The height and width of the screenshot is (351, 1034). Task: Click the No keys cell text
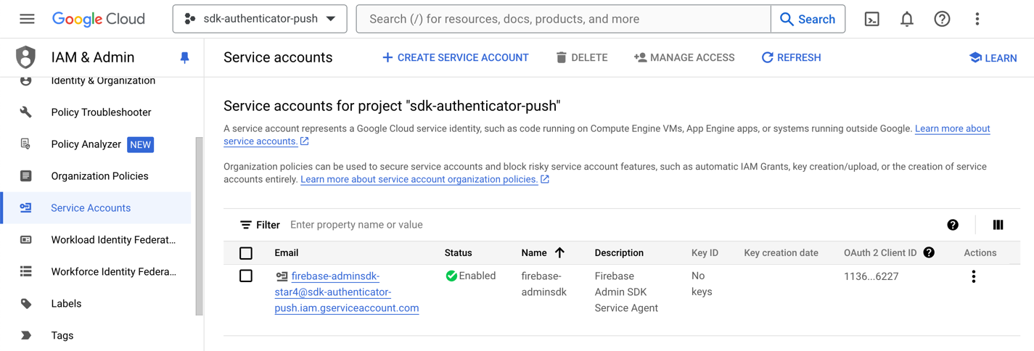[702, 284]
